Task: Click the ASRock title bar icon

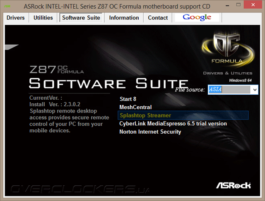Action: tap(7, 7)
